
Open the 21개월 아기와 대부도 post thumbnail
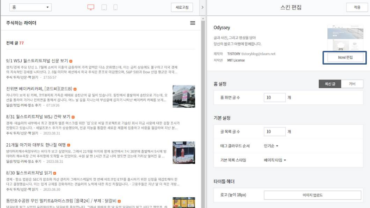pyautogui.click(x=184, y=153)
